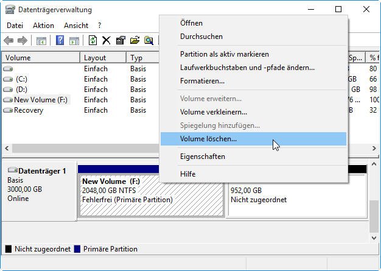Click the Back arrow toolbar icon

coord(9,40)
